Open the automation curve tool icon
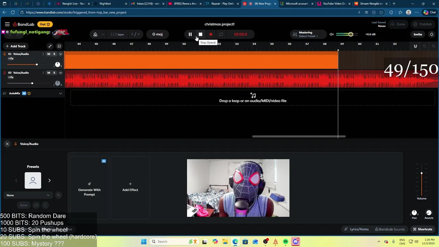 pyautogui.click(x=50, y=46)
